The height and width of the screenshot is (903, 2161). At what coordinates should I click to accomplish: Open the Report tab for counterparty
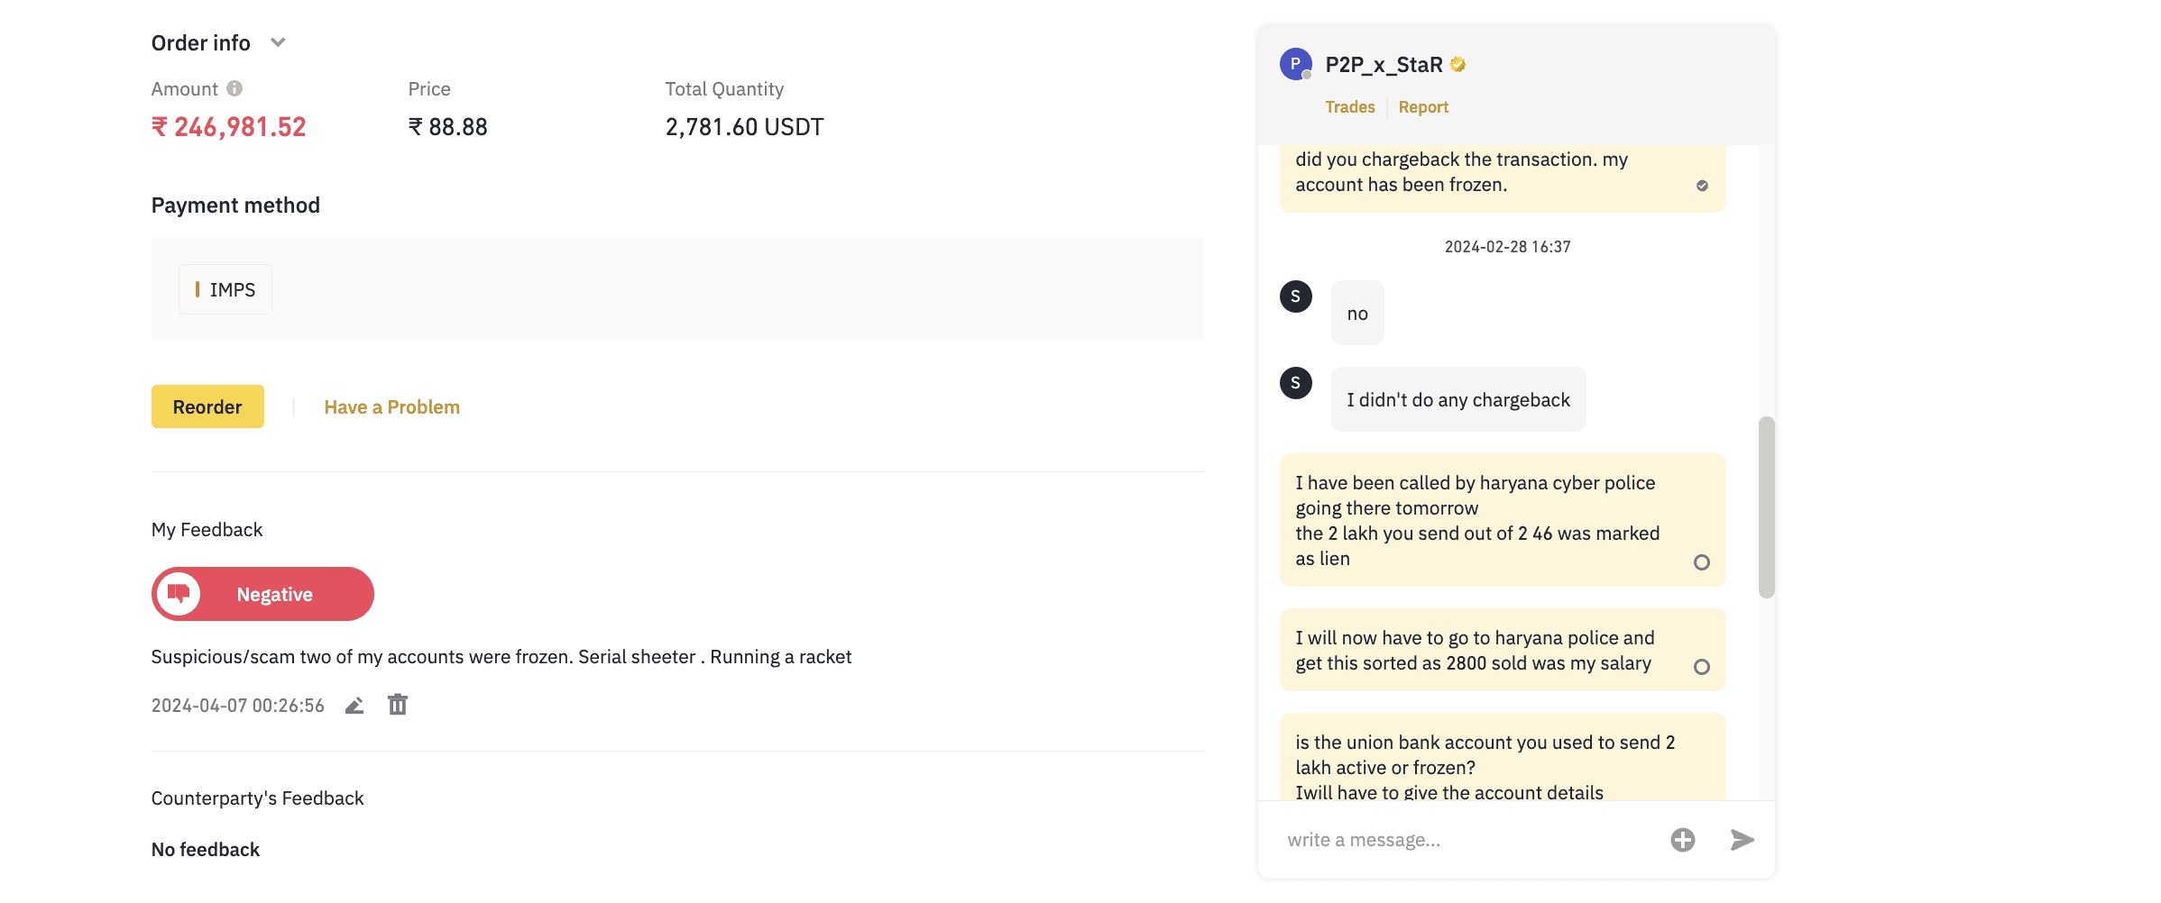coord(1423,107)
